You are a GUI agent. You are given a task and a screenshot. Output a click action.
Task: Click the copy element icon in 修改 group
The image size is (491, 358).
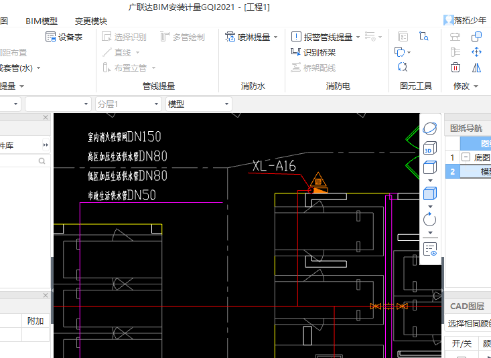(x=476, y=36)
